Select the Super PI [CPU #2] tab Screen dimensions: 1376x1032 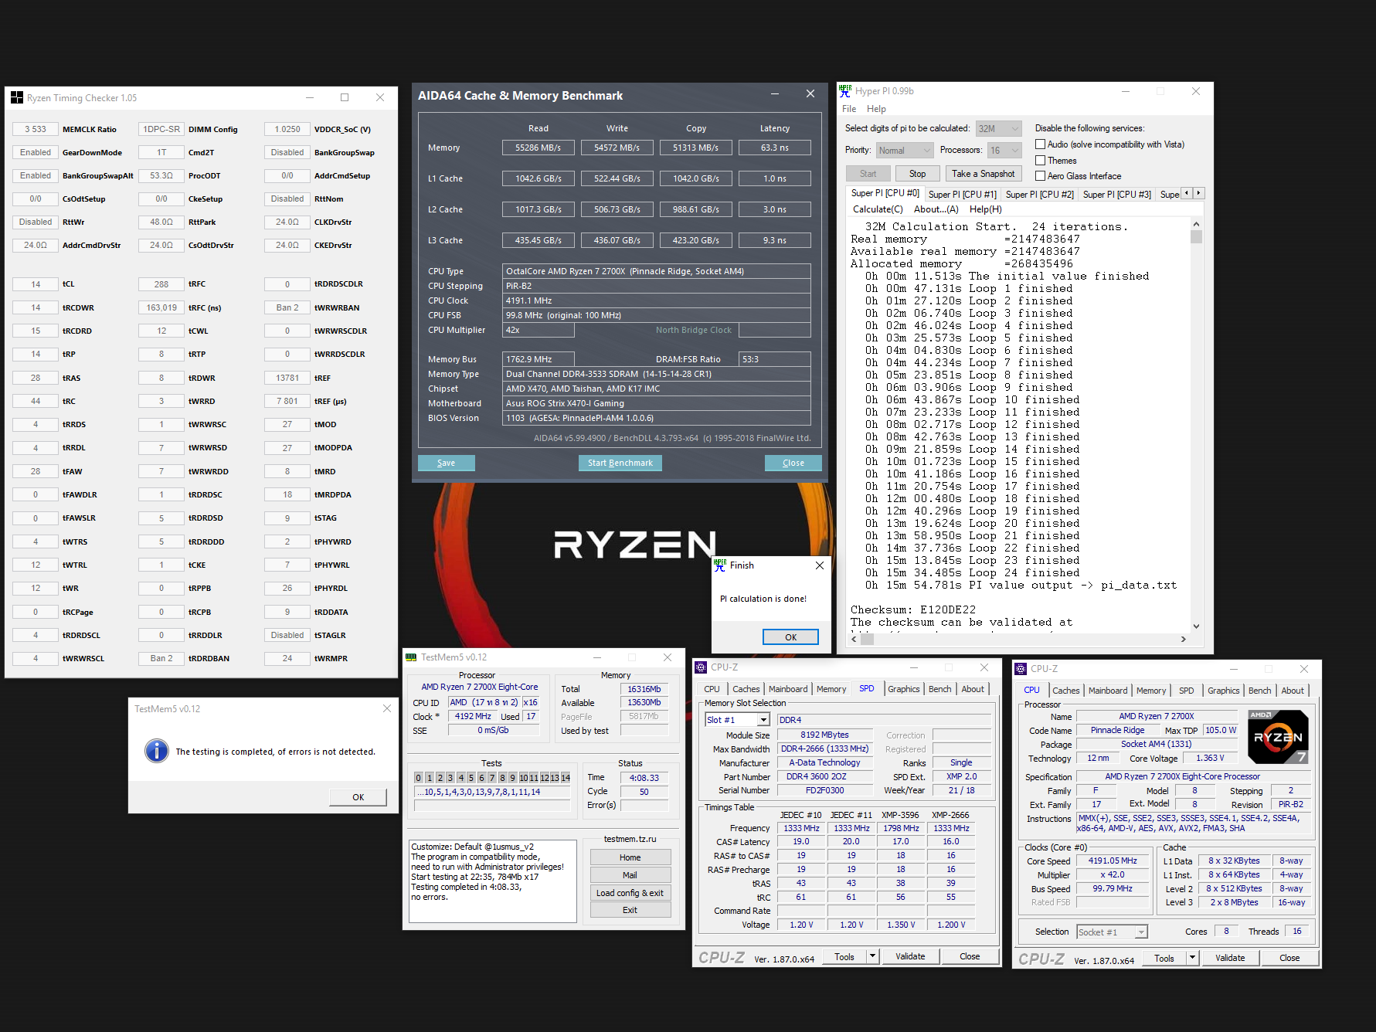(1040, 195)
